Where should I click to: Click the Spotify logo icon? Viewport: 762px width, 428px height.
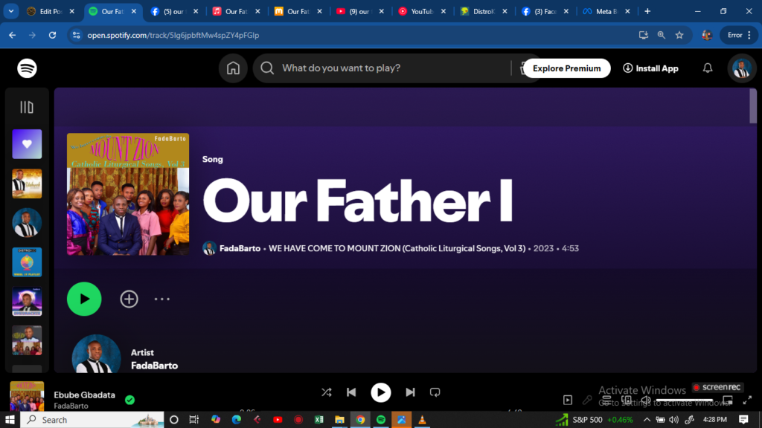click(x=28, y=68)
